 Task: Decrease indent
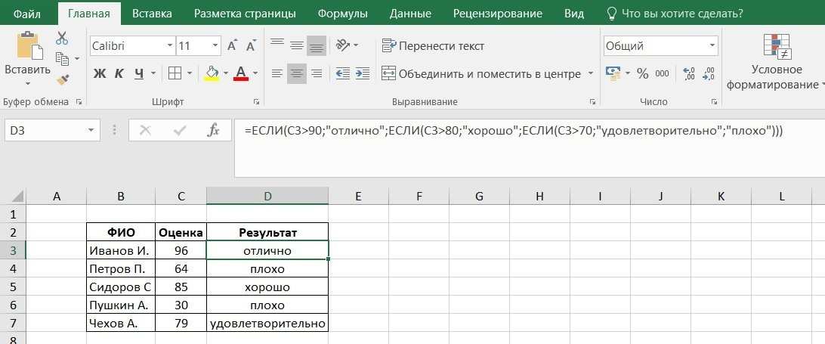coord(343,73)
